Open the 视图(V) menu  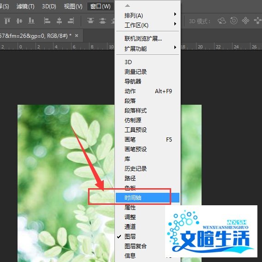(73, 6)
